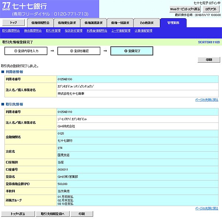
Task: Return to Webサービストップ via header button
Action: click(x=185, y=9)
